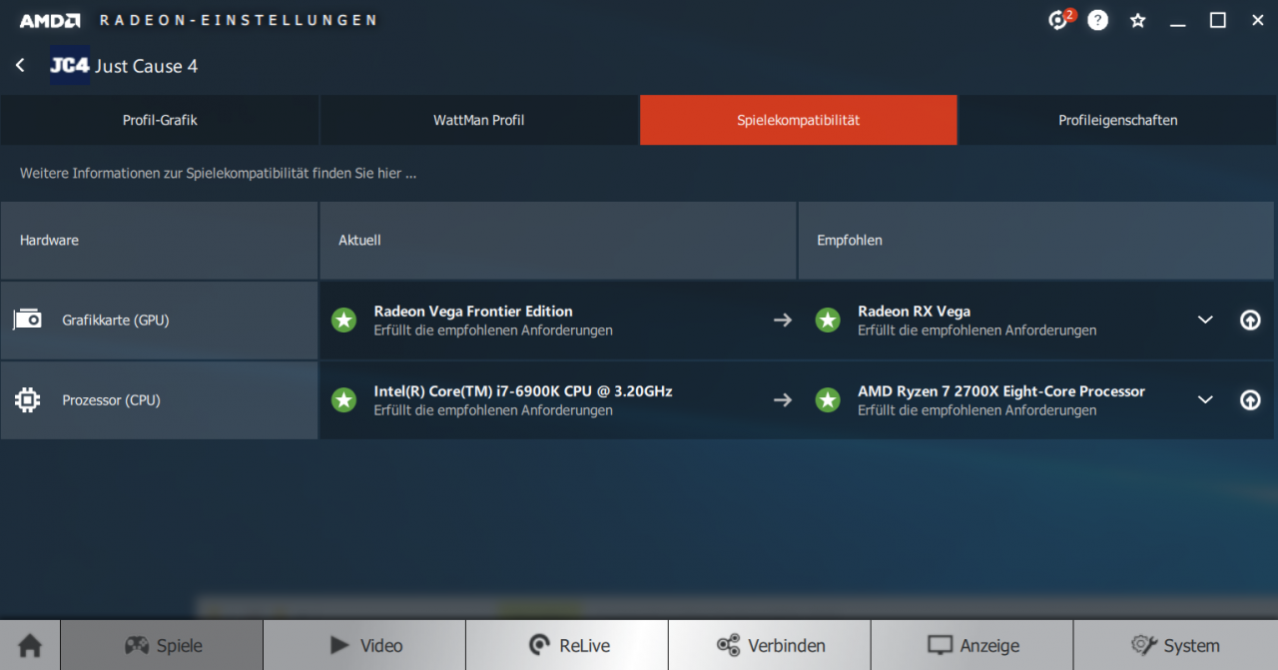This screenshot has width=1278, height=670.
Task: Click green star beside Intel Core i7-6900K
Action: point(344,400)
